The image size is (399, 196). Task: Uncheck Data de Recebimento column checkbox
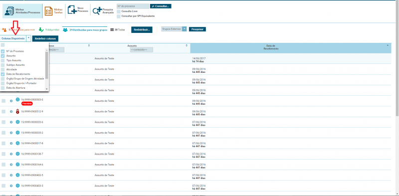click(x=3, y=74)
